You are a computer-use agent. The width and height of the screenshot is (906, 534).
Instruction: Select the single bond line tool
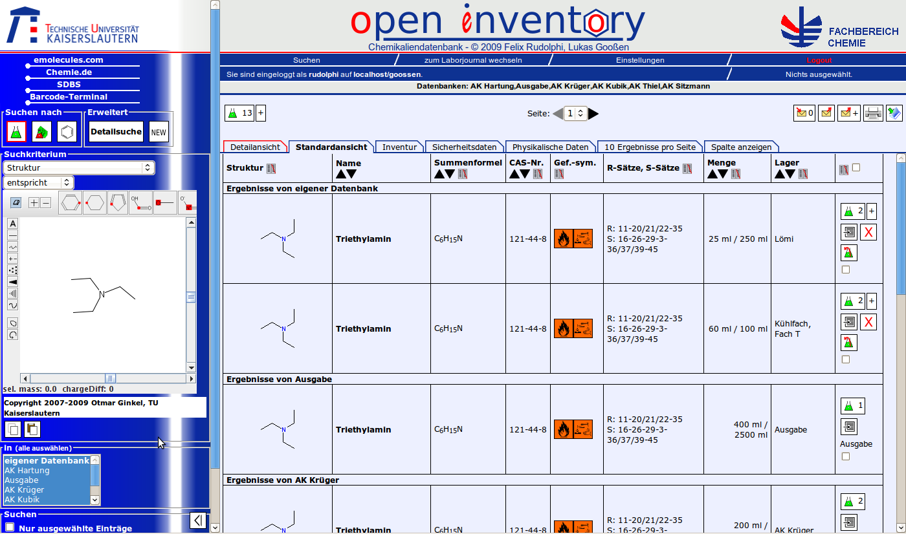(x=13, y=235)
